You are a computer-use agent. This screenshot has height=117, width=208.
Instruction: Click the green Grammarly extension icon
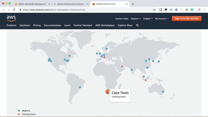coord(192,10)
